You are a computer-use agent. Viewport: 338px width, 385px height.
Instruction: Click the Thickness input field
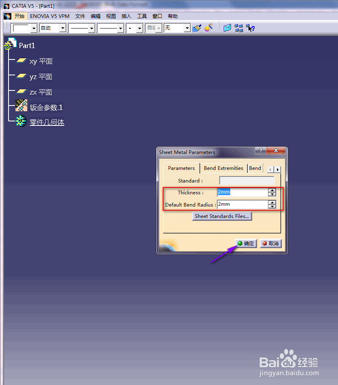pos(243,192)
